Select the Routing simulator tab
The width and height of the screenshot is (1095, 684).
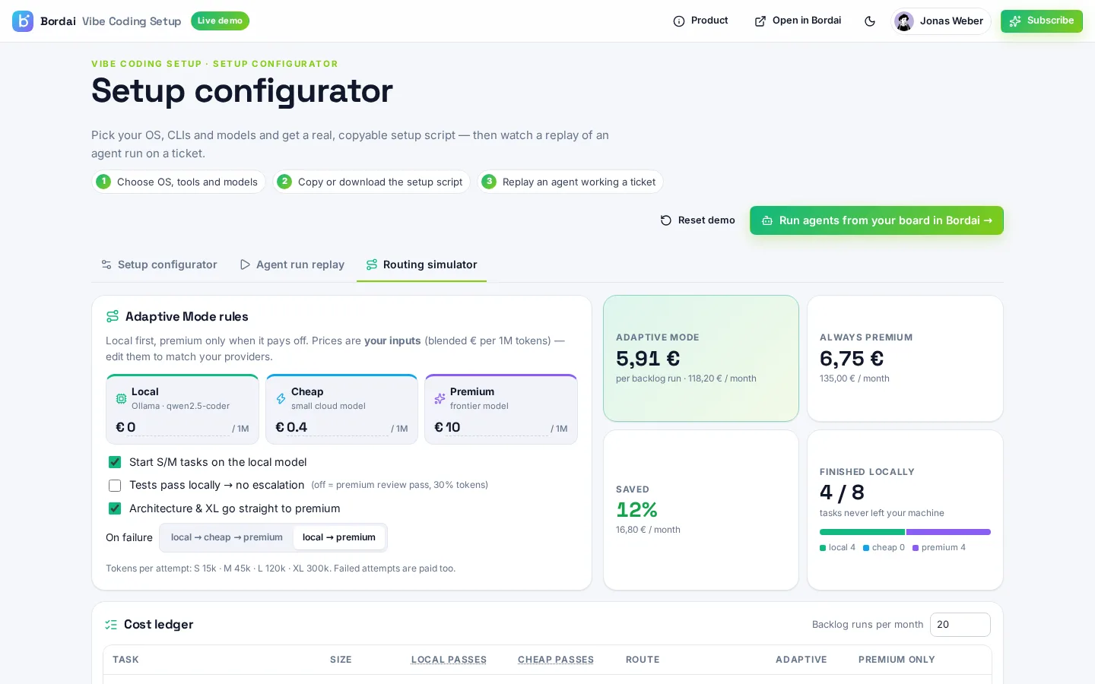[422, 264]
